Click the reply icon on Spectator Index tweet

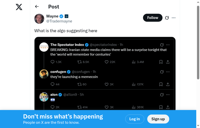pyautogui.click(x=52, y=62)
